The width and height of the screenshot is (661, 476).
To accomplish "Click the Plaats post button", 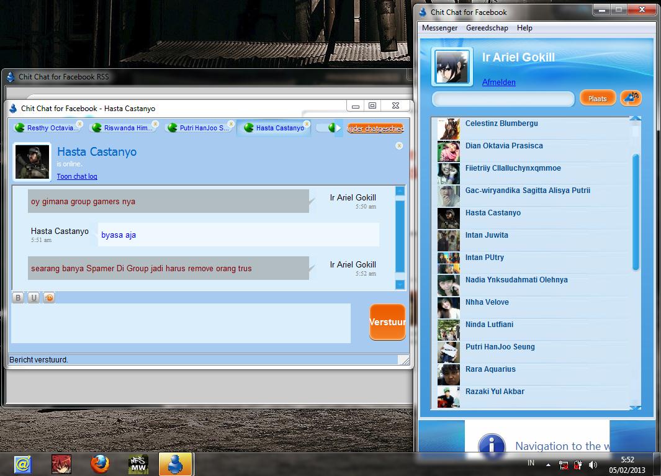I will 597,98.
